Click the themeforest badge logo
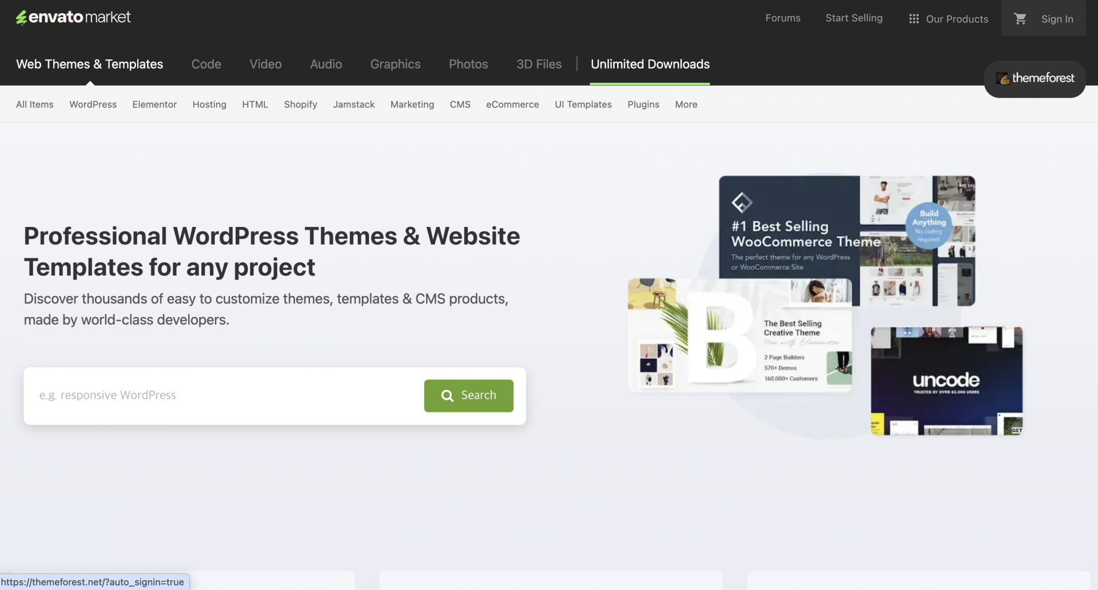Image resolution: width=1098 pixels, height=590 pixels. tap(1035, 78)
